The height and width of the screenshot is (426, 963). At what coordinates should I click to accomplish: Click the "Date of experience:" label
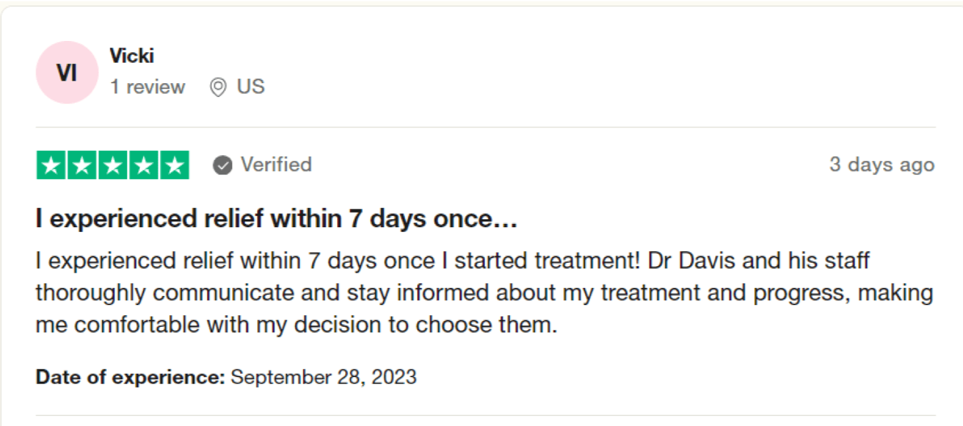pos(130,377)
